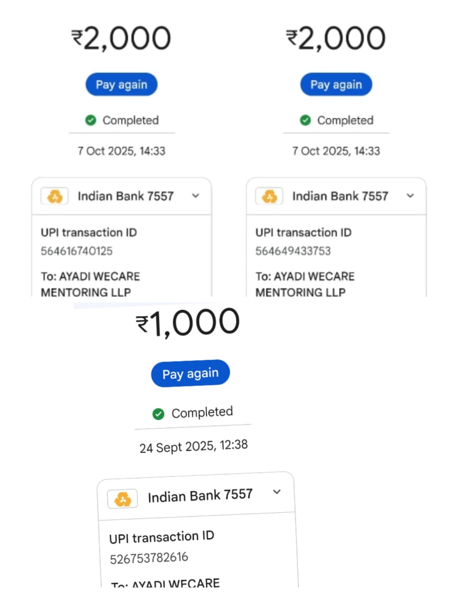Select UPI transaction ID 564649433753
This screenshot has width=454, height=599.
click(x=293, y=251)
